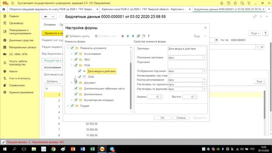Add document to favorites with star

61,17
